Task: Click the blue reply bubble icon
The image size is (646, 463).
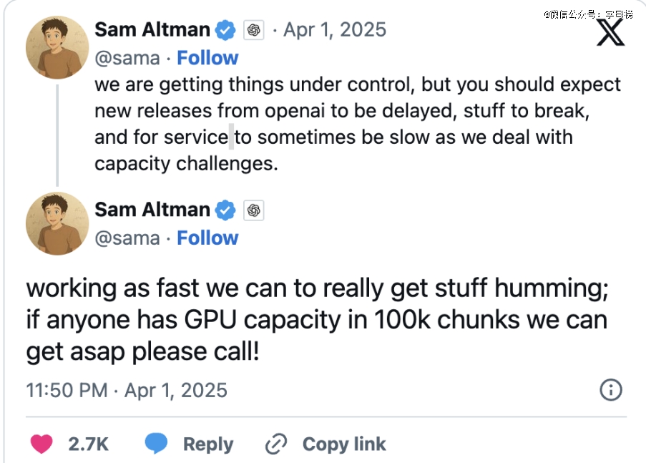Action: (x=156, y=444)
